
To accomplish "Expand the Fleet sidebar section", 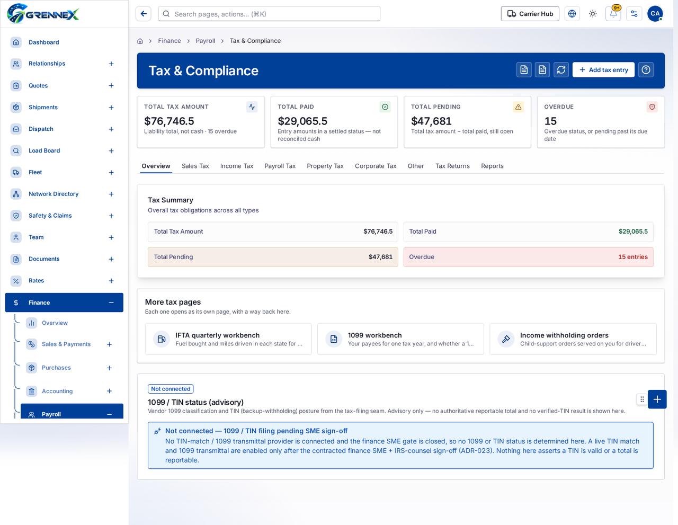I will tap(111, 173).
